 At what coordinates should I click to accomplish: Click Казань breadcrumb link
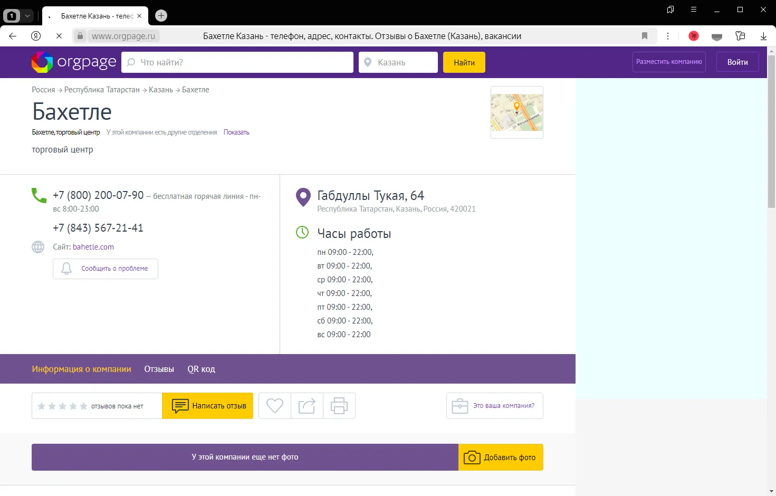161,90
